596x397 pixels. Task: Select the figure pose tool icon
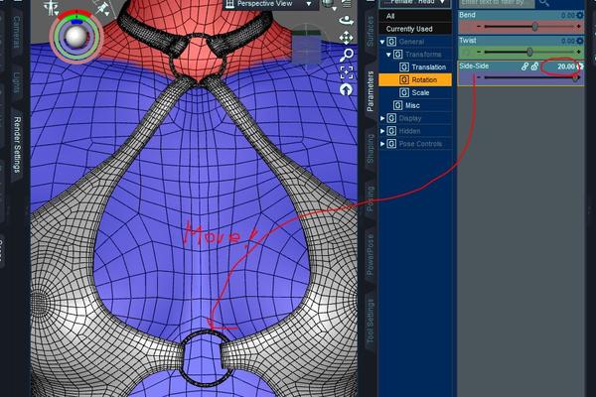pyautogui.click(x=51, y=7)
